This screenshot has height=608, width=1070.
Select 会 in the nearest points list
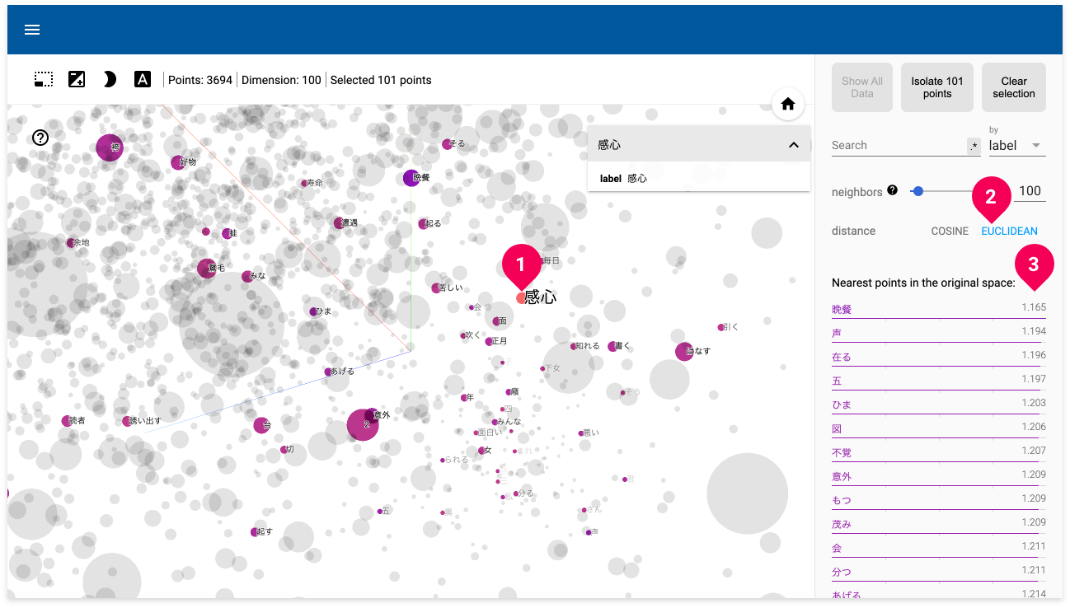(939, 548)
